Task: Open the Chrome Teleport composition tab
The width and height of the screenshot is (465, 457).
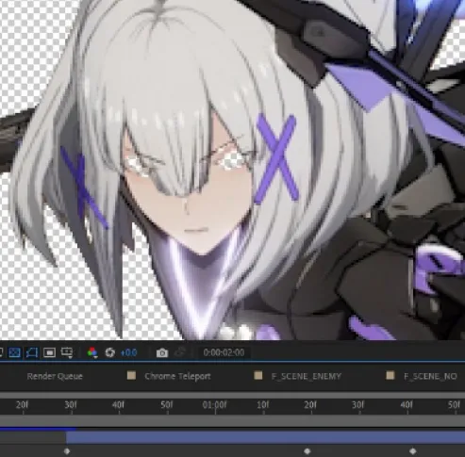Action: (x=177, y=376)
